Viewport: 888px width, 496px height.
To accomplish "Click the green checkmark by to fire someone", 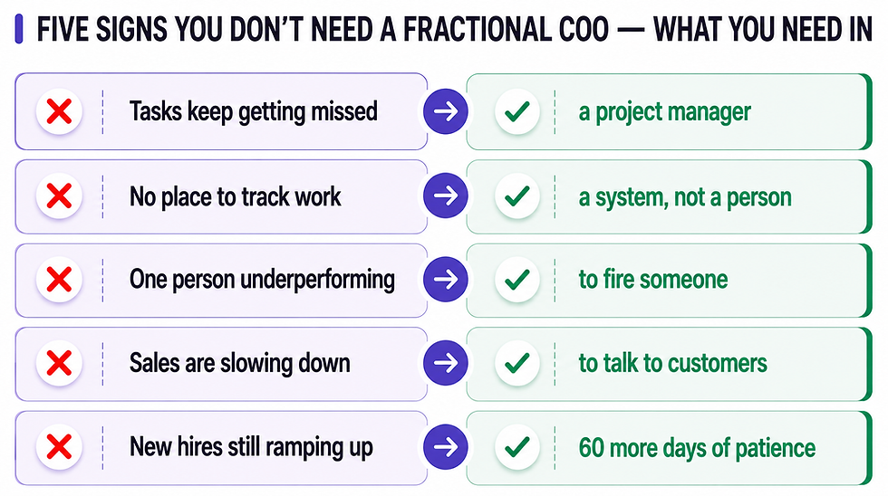I will [517, 280].
